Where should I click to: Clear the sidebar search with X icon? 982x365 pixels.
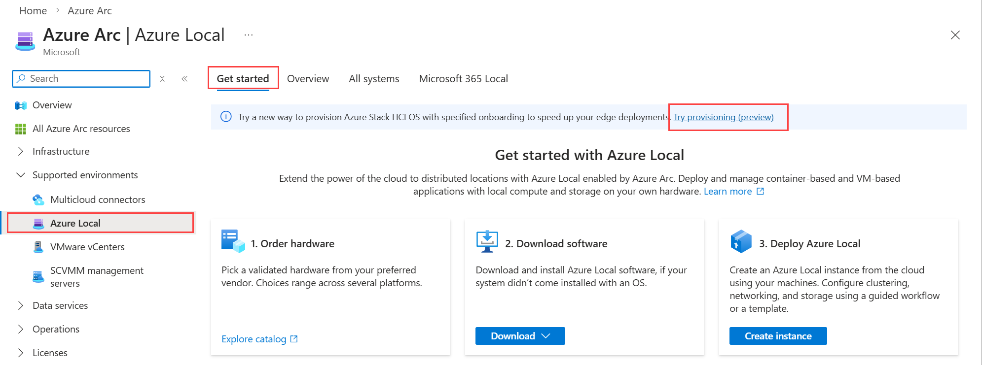pos(162,79)
